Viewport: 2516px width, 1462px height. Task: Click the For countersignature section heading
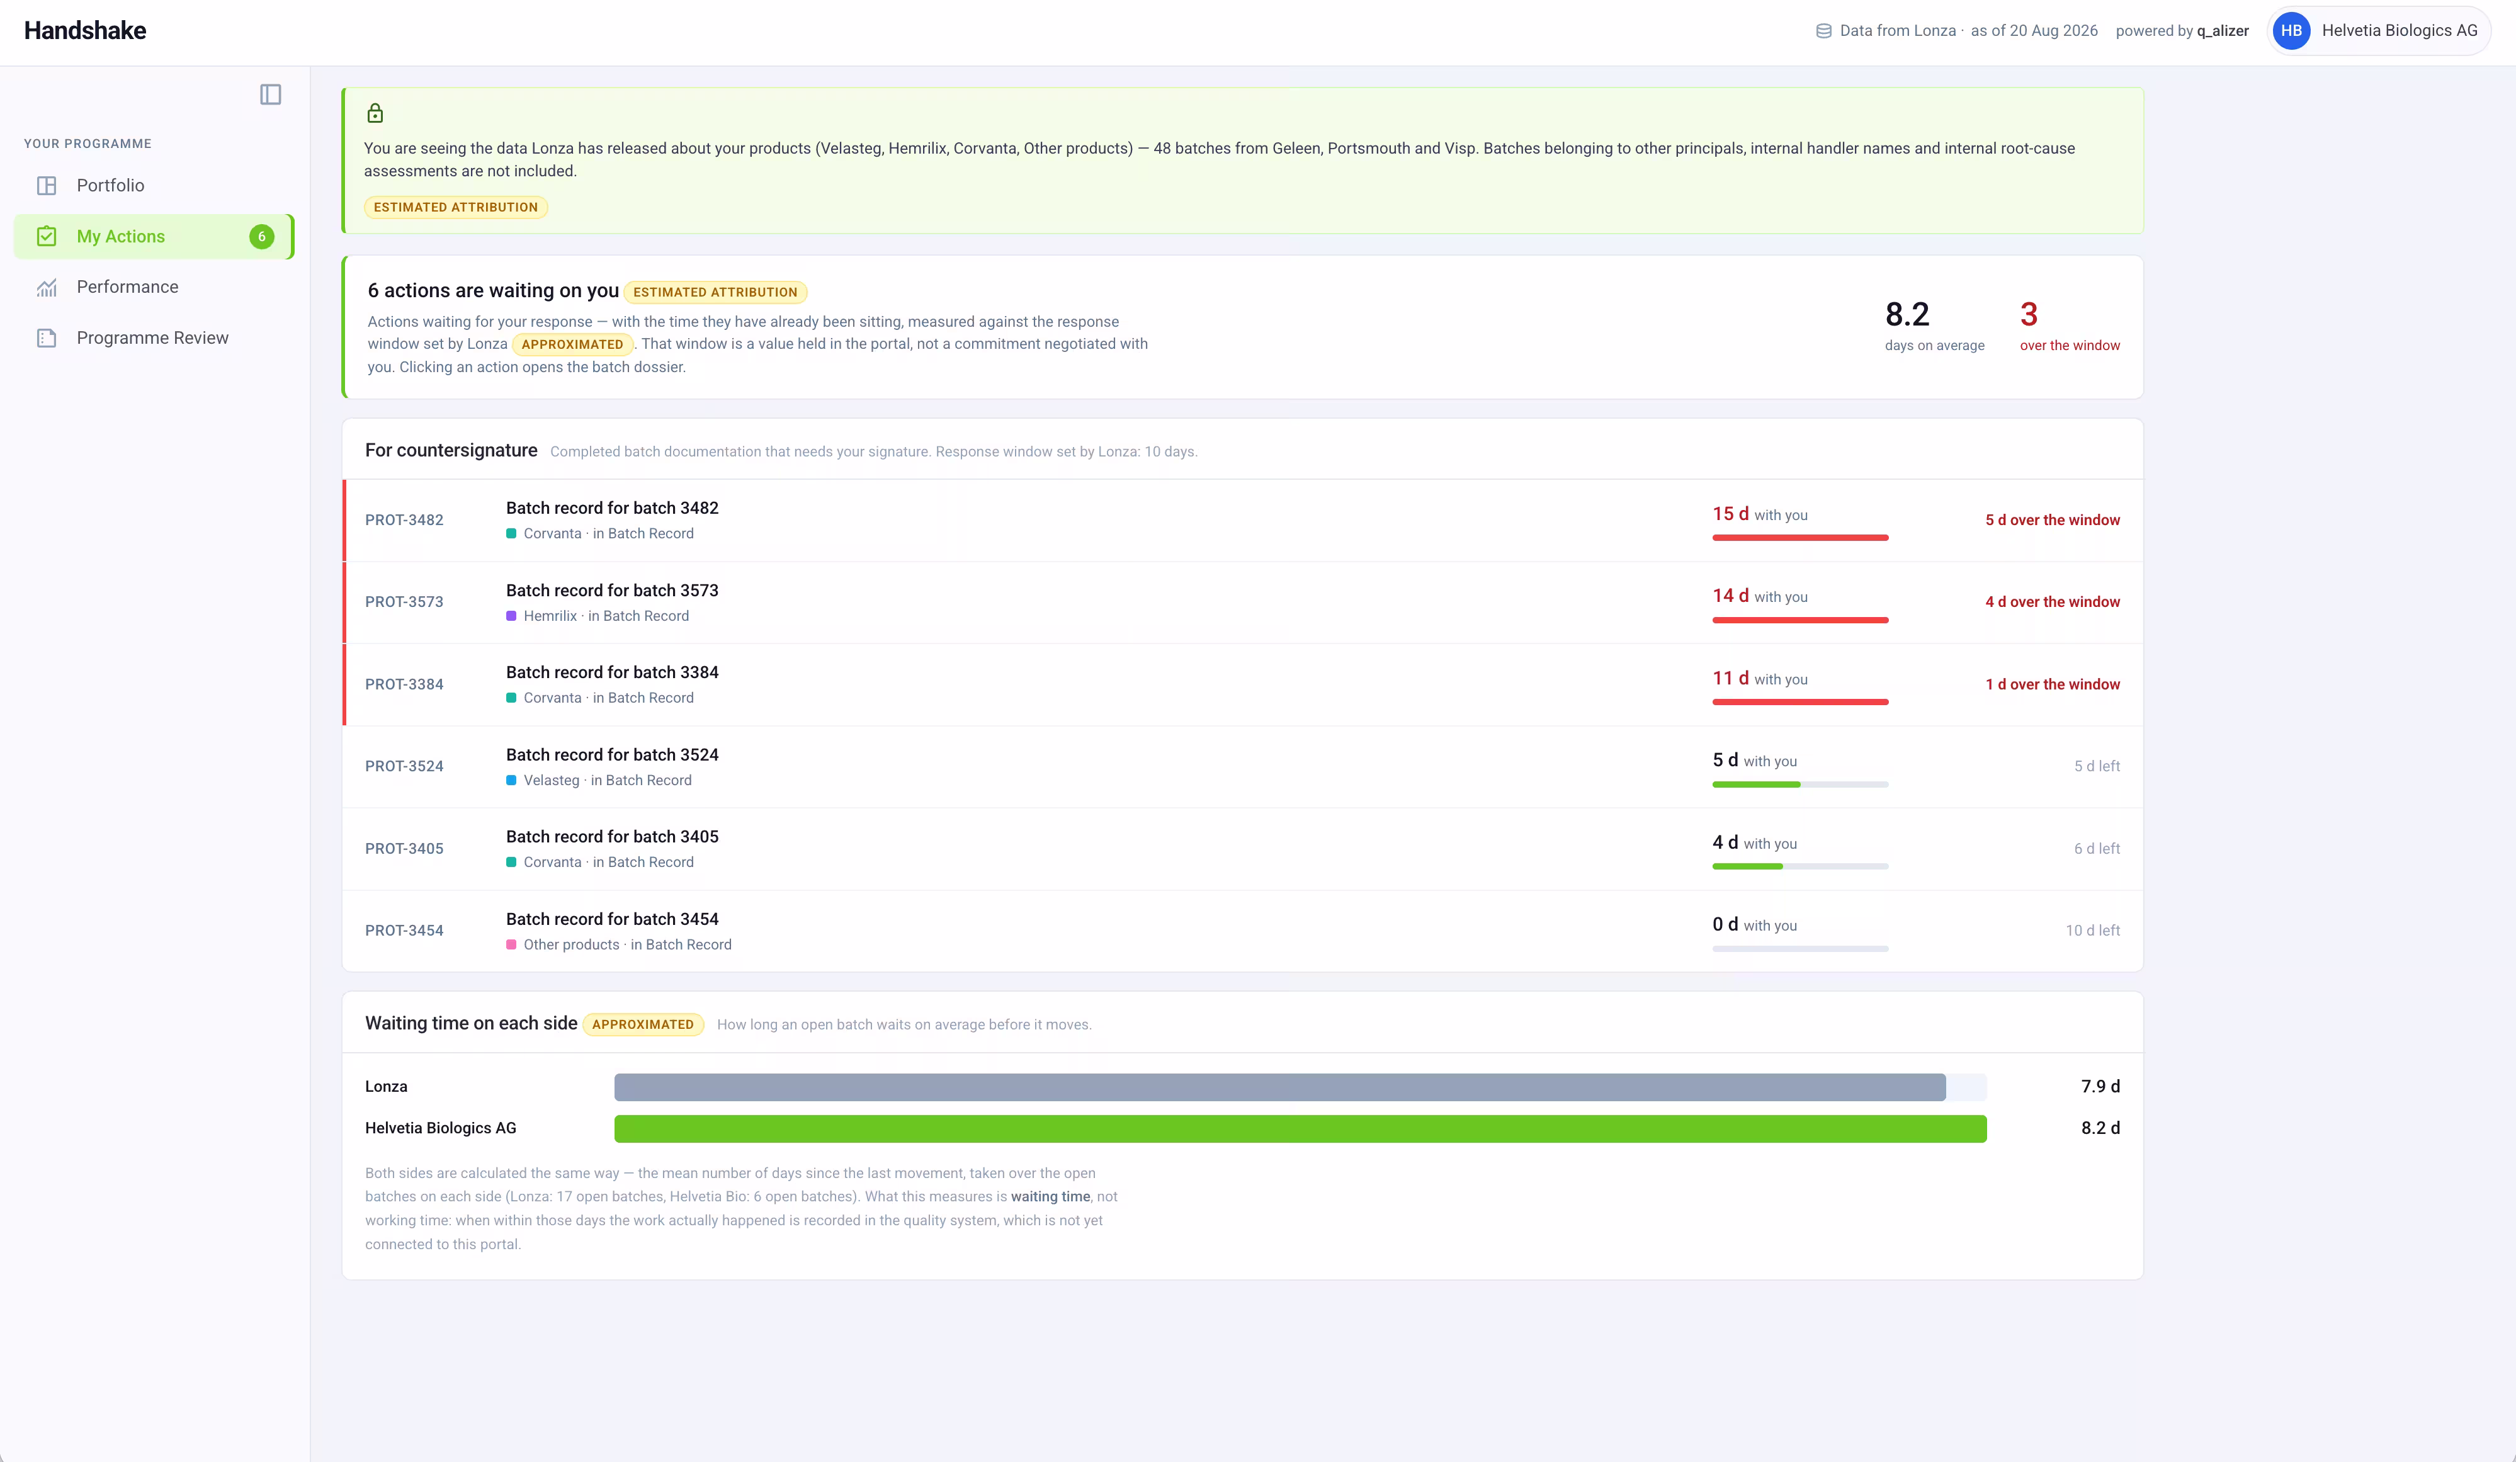[x=451, y=450]
